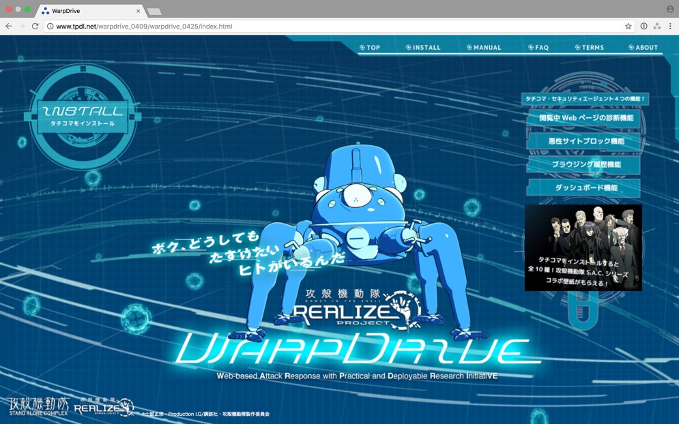Go back with the browser back arrow
This screenshot has height=424, width=679.
pos(9,27)
